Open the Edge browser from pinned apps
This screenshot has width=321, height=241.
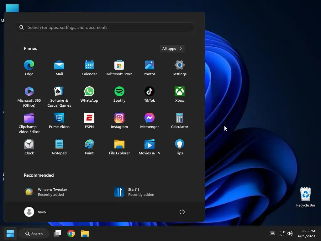pyautogui.click(x=29, y=68)
